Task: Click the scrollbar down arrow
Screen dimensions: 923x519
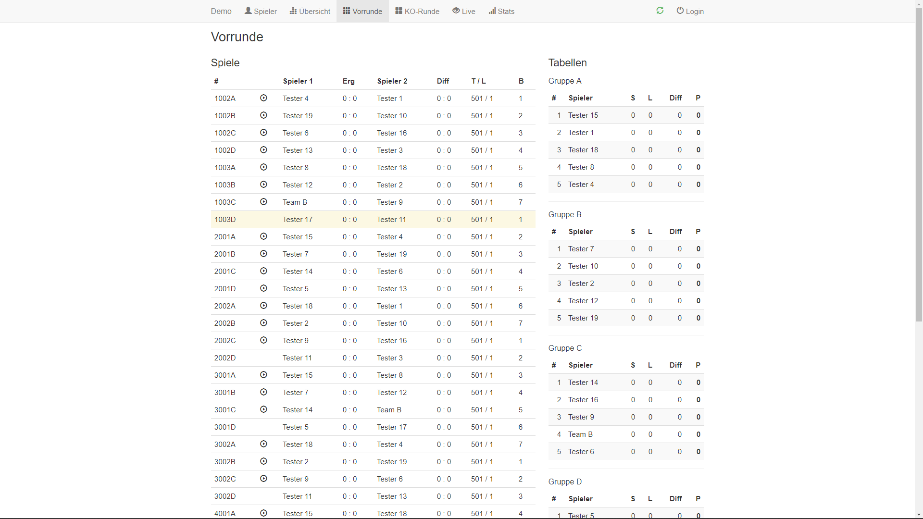Action: click(919, 514)
